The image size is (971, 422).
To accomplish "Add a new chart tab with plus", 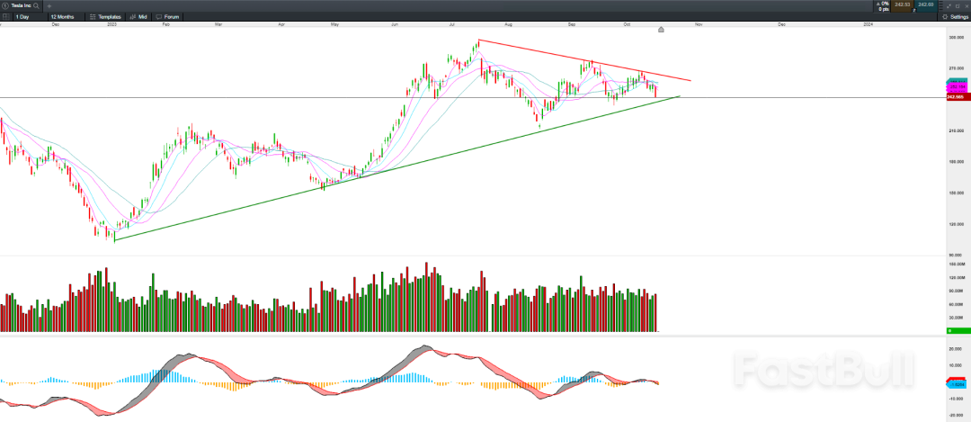I will [x=50, y=5].
